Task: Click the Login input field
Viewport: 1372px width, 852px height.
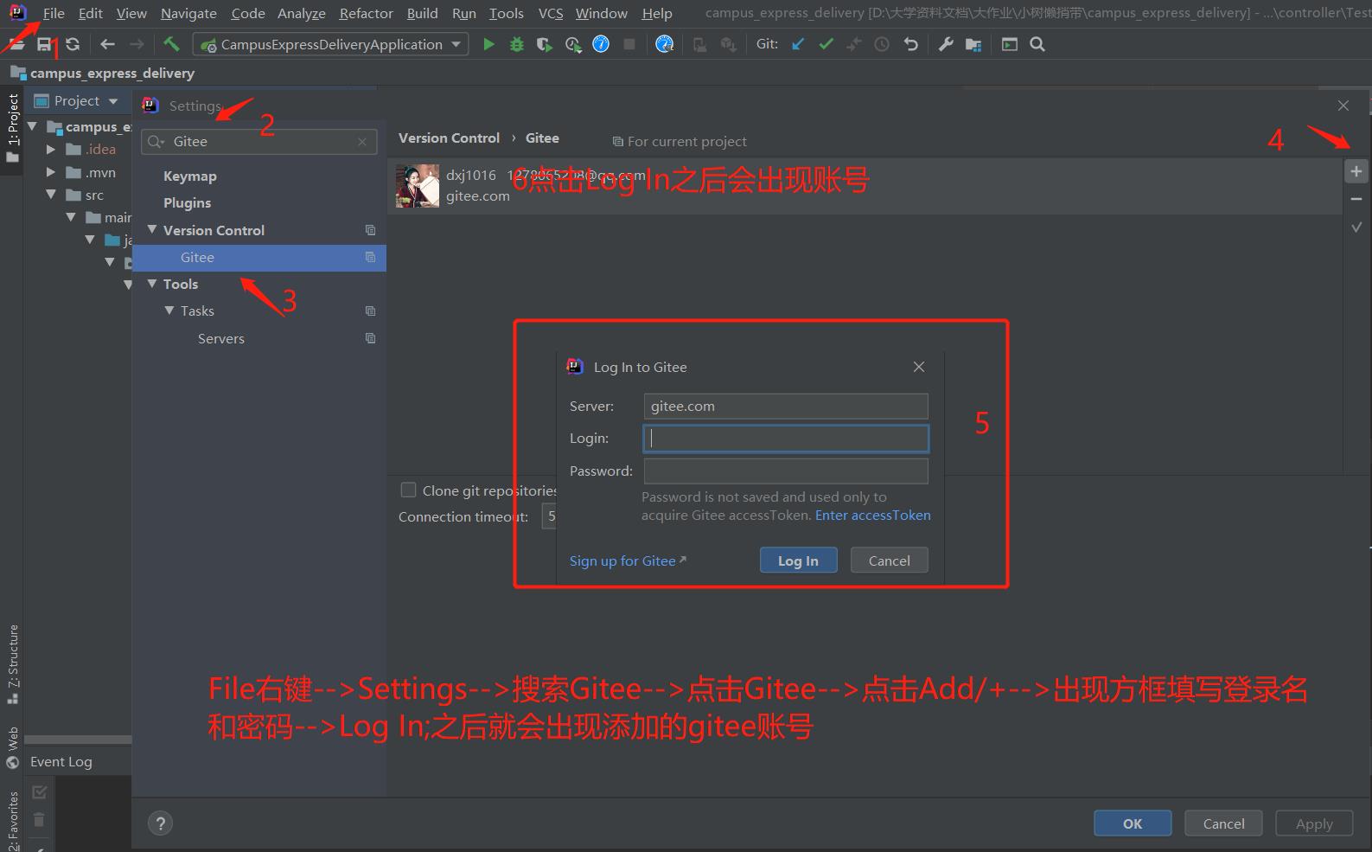Action: click(x=786, y=439)
